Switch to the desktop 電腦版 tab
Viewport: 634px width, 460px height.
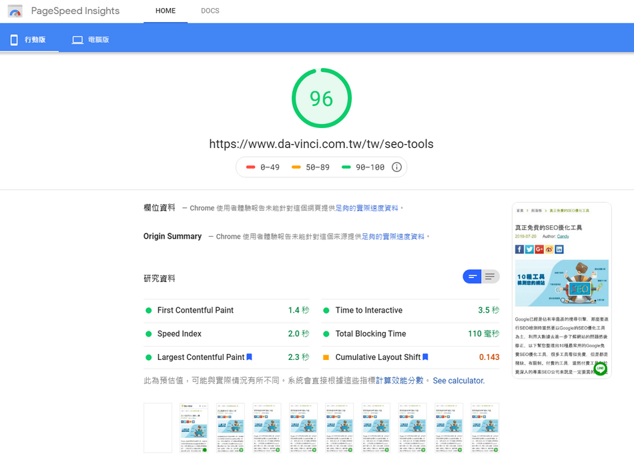[91, 39]
